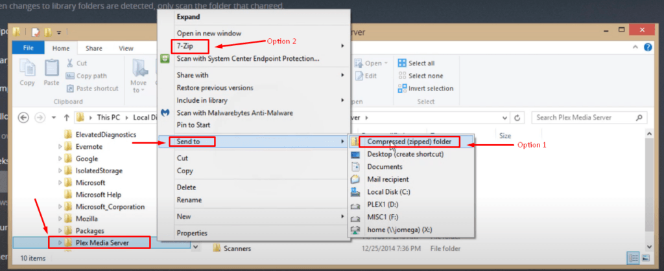Screen dimensions: 664x271
Task: Click Paste shortcut in the ribbon
Action: [93, 89]
